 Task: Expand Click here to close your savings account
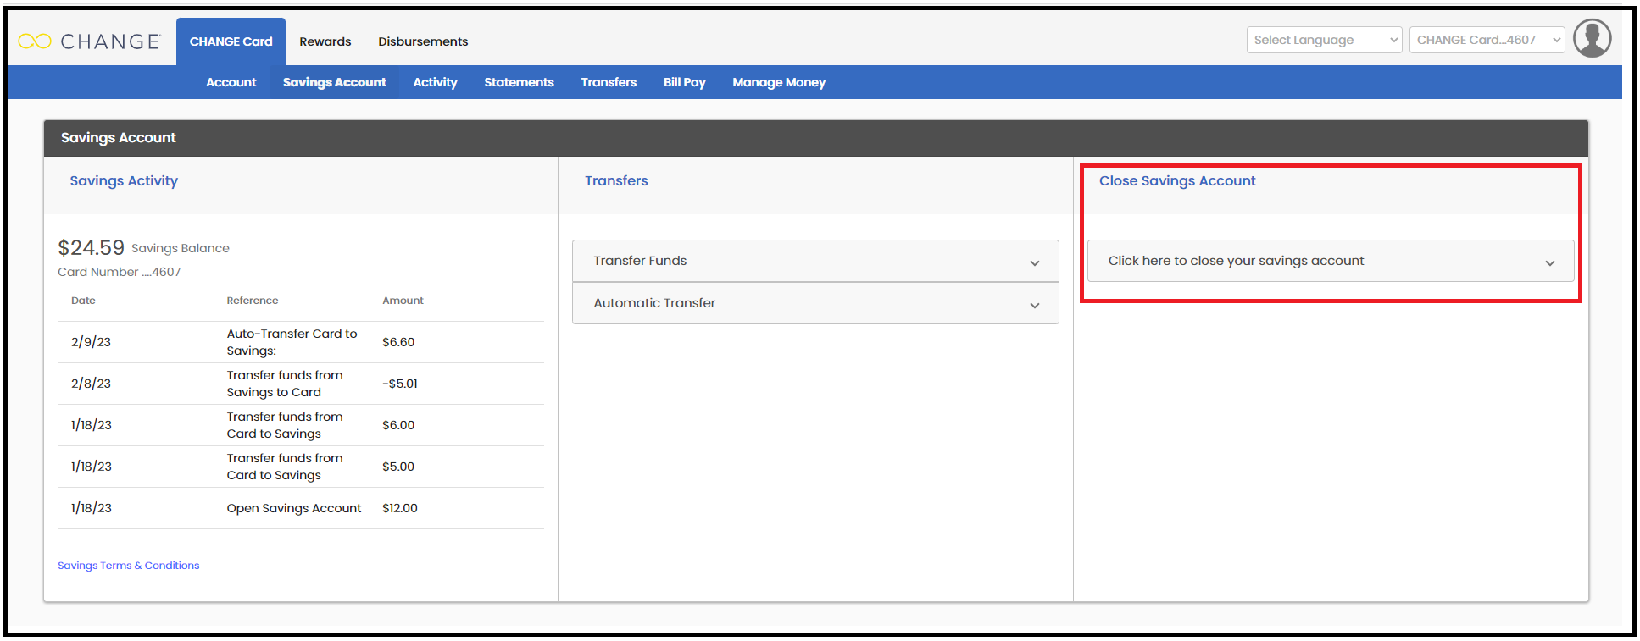coord(1331,261)
